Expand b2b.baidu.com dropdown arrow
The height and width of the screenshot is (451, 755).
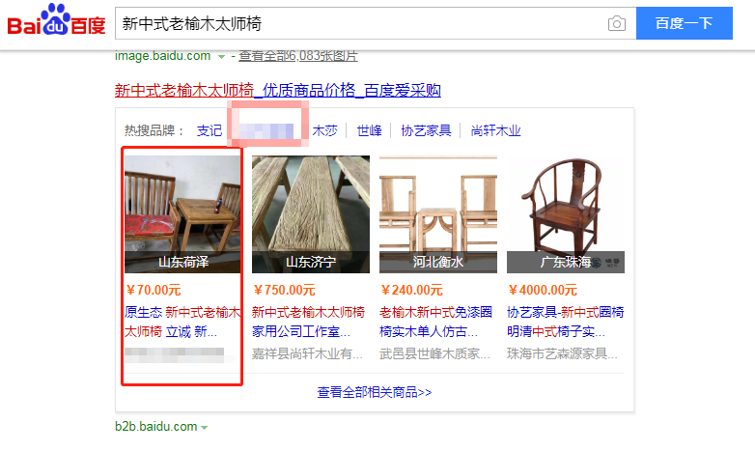[204, 428]
